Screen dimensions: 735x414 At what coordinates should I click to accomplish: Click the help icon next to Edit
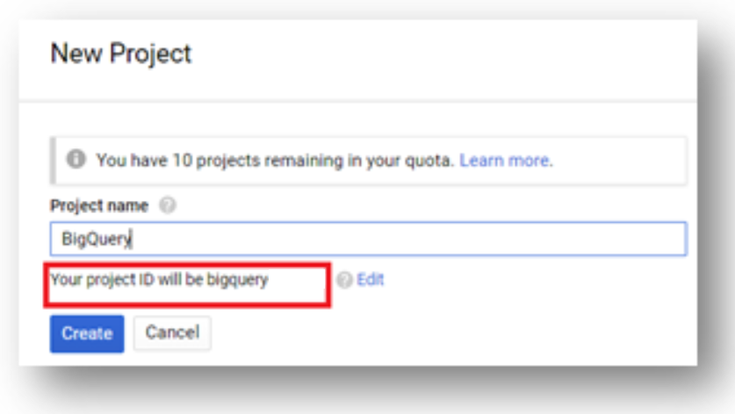pyautogui.click(x=344, y=280)
